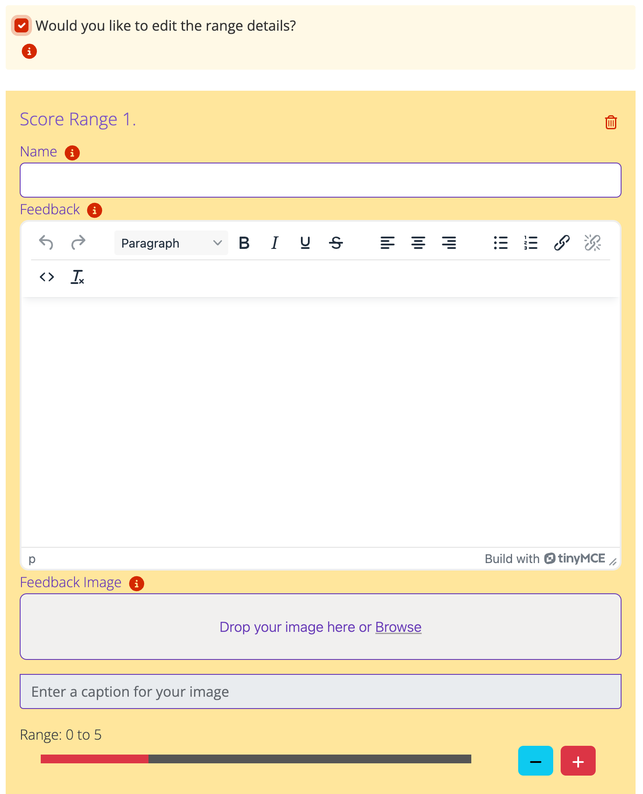Decrease range with blue minus button
This screenshot has width=643, height=794.
click(535, 761)
